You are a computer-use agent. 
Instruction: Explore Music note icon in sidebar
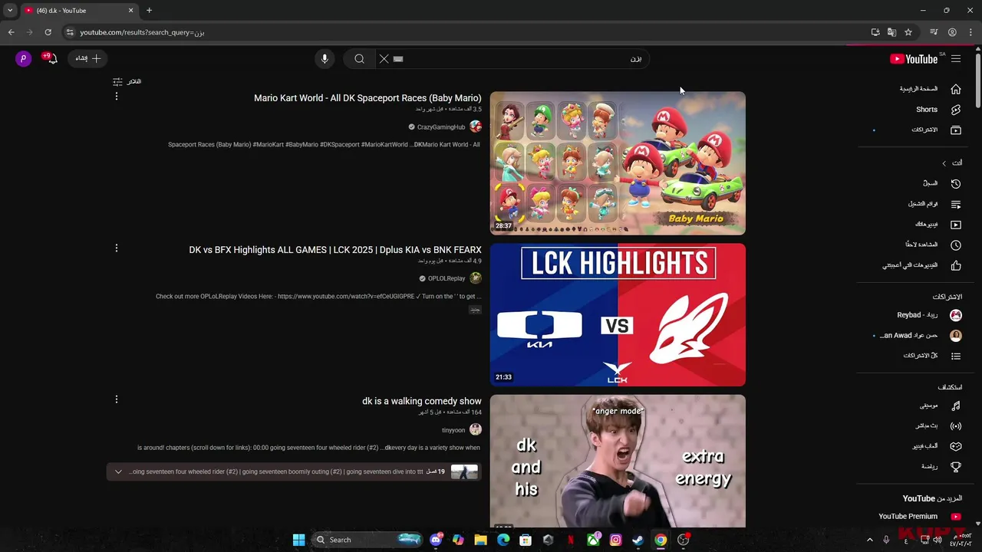pyautogui.click(x=956, y=406)
